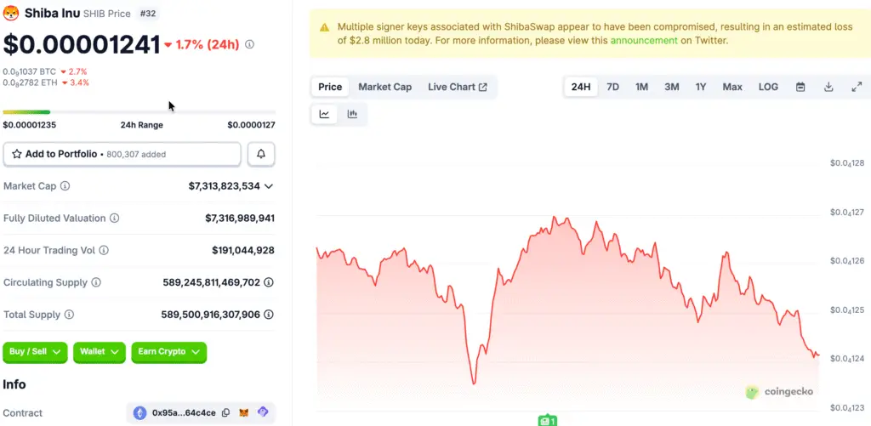Click the bell price alert icon

[261, 154]
